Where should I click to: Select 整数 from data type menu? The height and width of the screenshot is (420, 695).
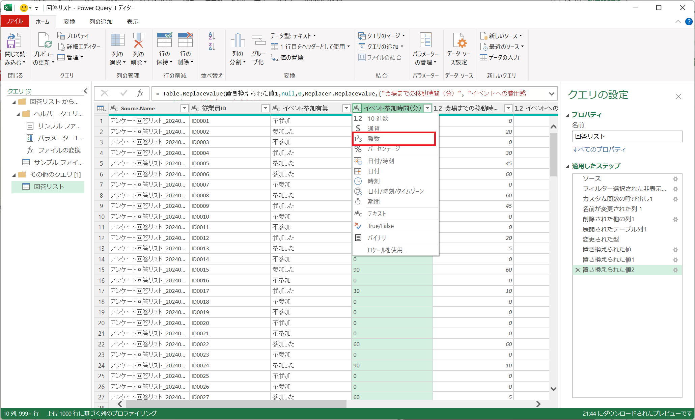pos(374,139)
